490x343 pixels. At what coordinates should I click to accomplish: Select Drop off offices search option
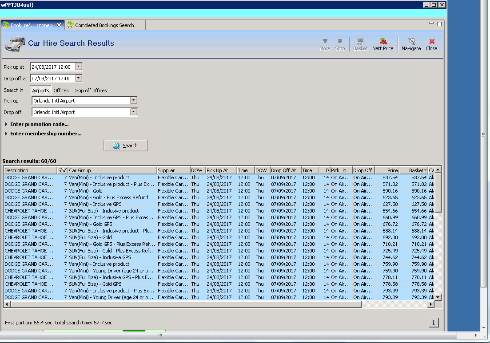[90, 90]
